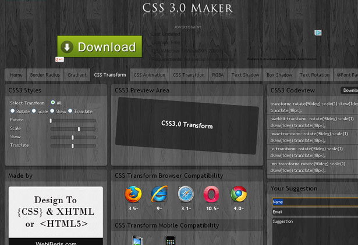Screen dimensions: 358x245
Task: Click the transform: rotate(90deg) code line
Action: (x=314, y=107)
